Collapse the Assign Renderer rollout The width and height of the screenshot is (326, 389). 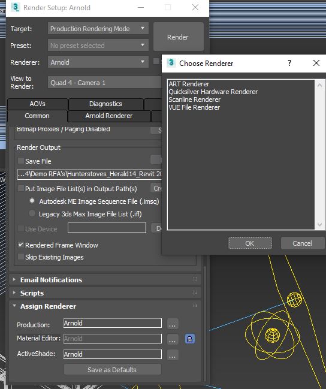pyautogui.click(x=14, y=306)
